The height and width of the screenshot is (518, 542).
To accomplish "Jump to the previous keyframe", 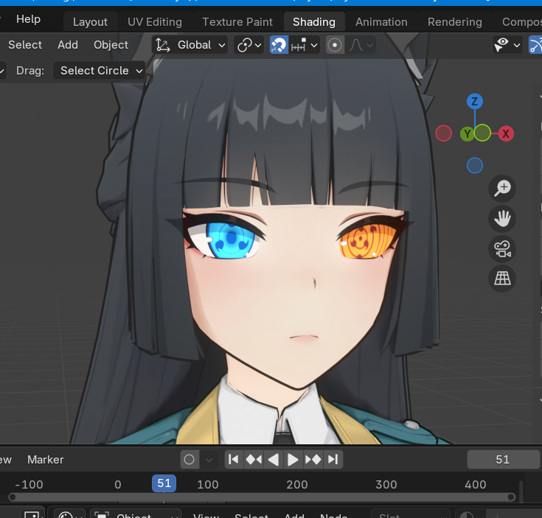I will [x=254, y=460].
